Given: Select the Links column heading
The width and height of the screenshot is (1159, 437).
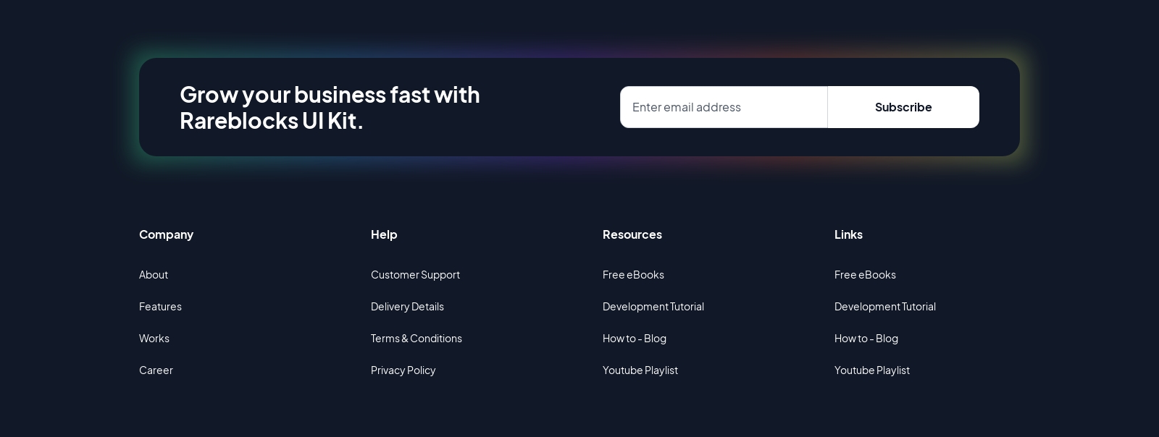Looking at the screenshot, I should [x=848, y=234].
